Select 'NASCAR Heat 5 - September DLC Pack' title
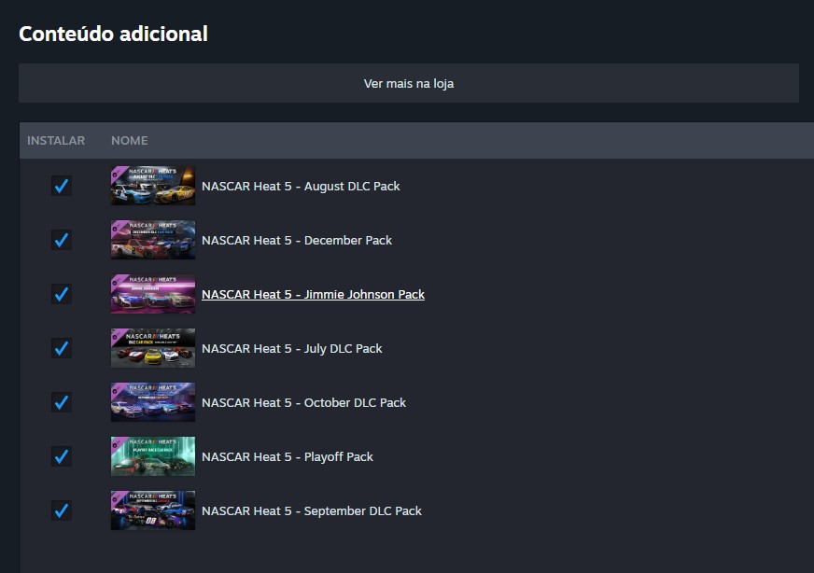Screen dimensions: 814x573 click(312, 511)
